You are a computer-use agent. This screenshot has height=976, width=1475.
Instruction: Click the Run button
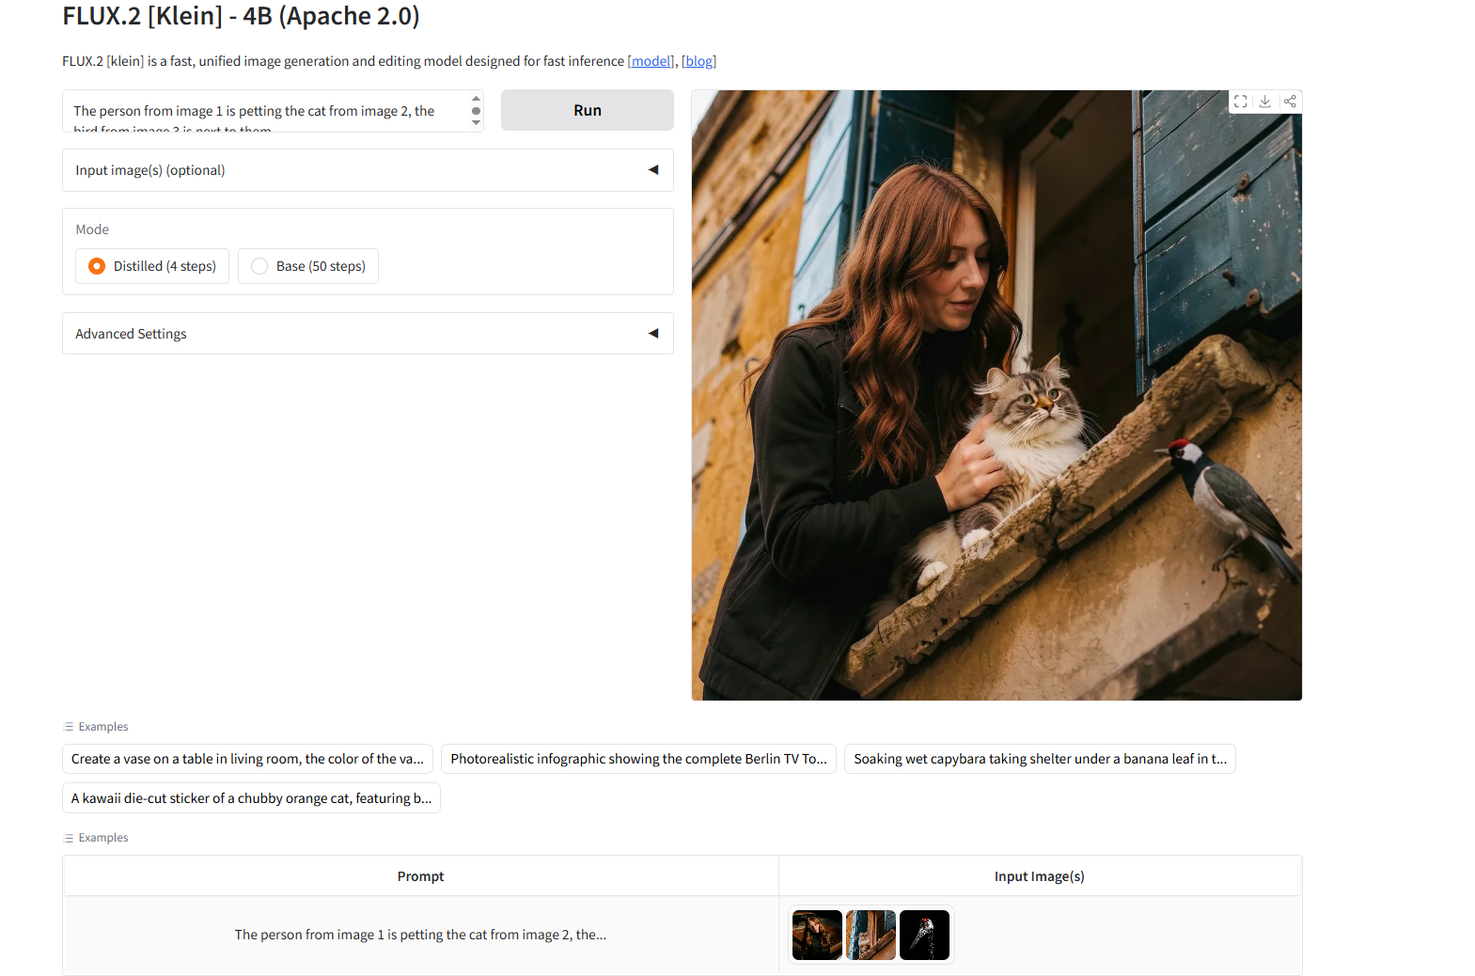pyautogui.click(x=588, y=110)
